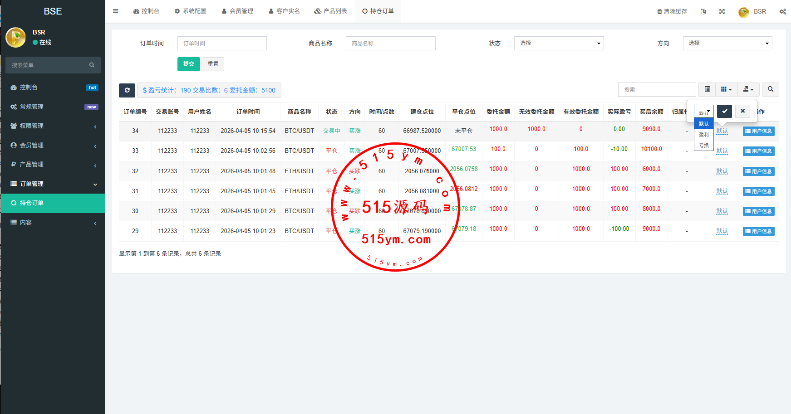This screenshot has width=791, height=414.
Task: Click the 订单时间 filter input field
Action: click(x=222, y=43)
